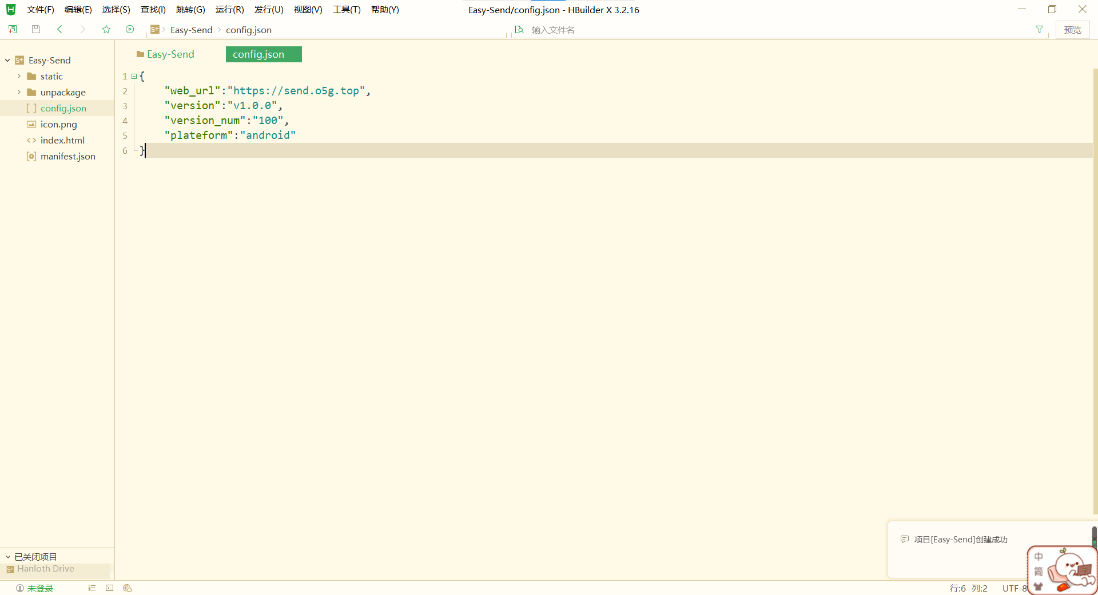The height and width of the screenshot is (595, 1098).
Task: Open manifest.json in the project tree
Action: tap(67, 156)
